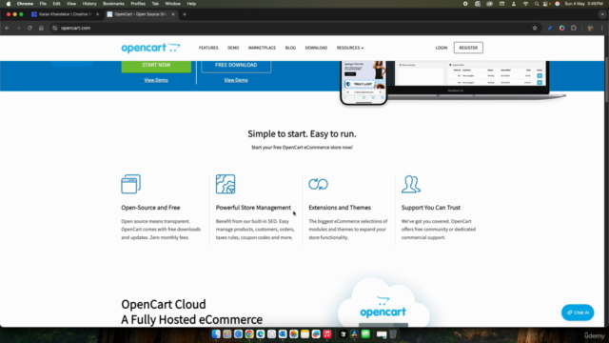This screenshot has height=343, width=609.
Task: Close the OpenCart browser tab
Action: (x=173, y=14)
